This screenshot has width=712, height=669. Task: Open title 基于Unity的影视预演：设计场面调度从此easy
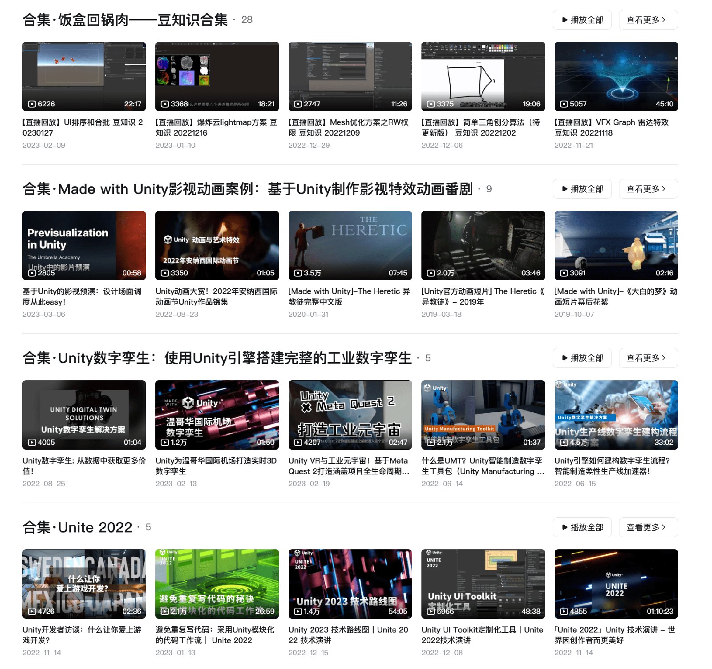tap(82, 297)
